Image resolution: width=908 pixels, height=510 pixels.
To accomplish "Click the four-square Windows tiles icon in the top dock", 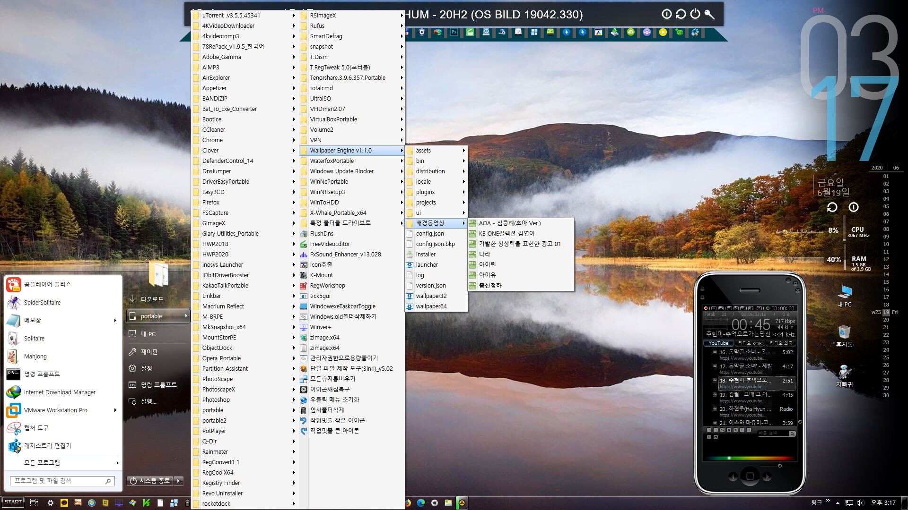I will pyautogui.click(x=534, y=32).
